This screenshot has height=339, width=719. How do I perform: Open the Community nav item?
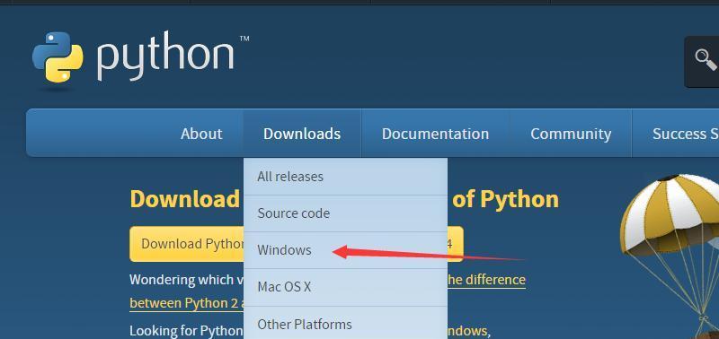(571, 134)
